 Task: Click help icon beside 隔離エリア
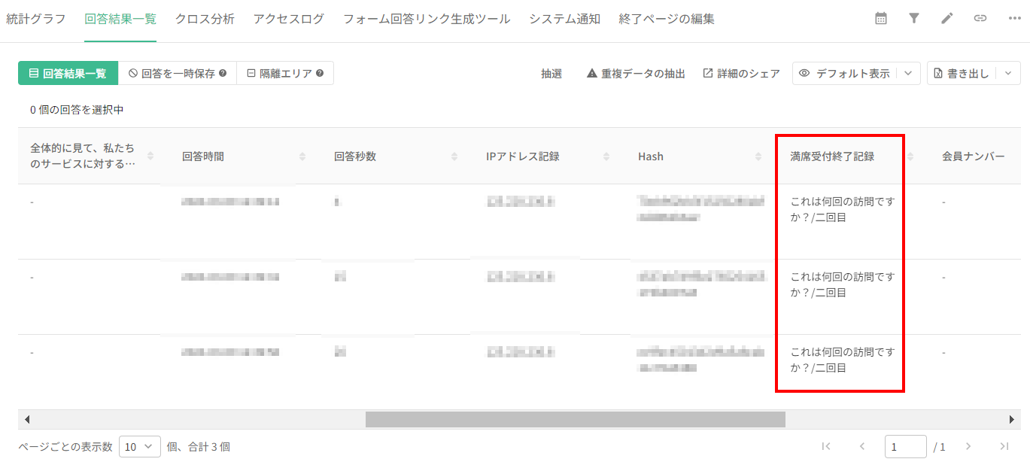coord(320,74)
